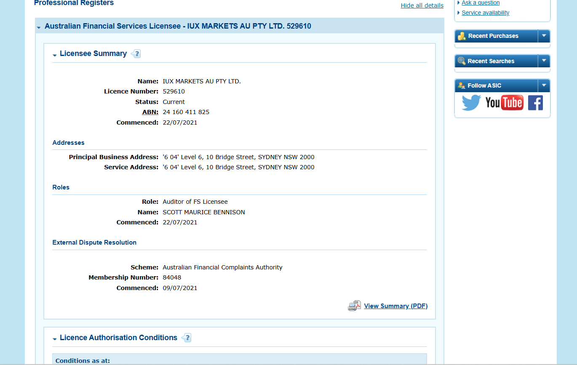Click the Service Address value
This screenshot has height=365, width=577.
tap(239, 167)
